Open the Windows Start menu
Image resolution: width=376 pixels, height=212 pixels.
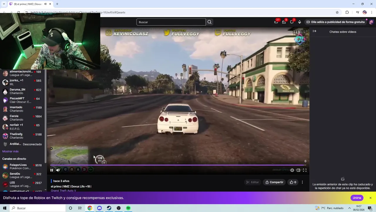5,208
